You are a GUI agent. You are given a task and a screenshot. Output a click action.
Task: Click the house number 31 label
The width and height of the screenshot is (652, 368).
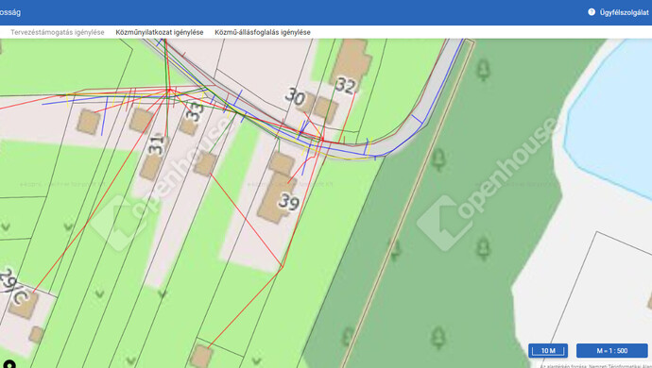click(x=156, y=144)
